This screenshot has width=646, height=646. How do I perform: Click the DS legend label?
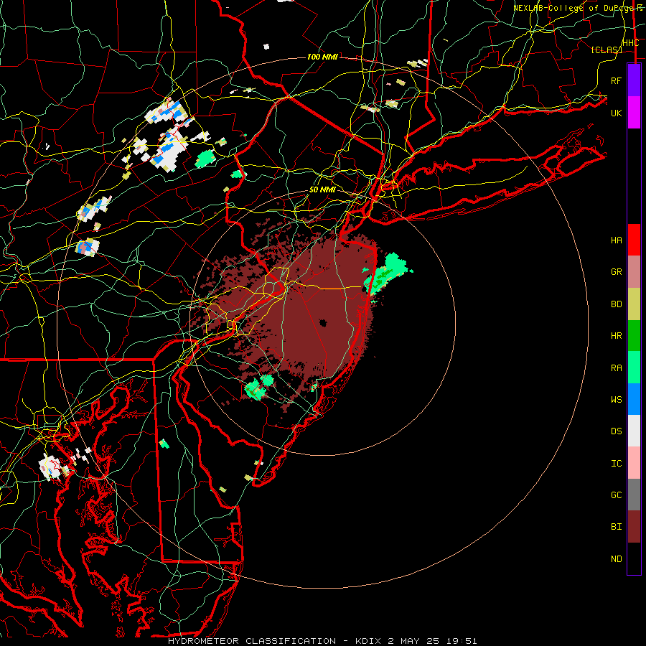pyautogui.click(x=616, y=431)
